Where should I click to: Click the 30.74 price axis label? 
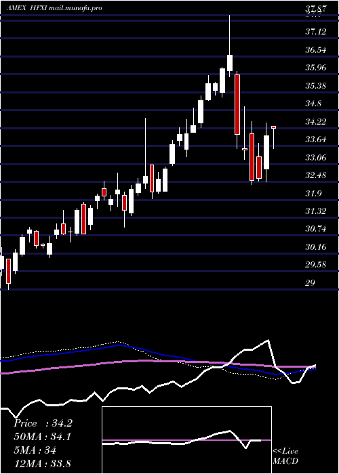click(x=316, y=229)
